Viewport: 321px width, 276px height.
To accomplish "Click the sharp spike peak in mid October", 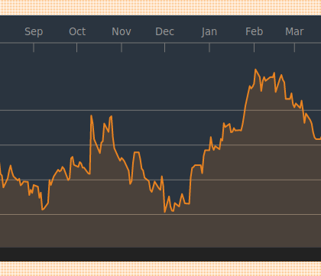I will tap(91, 115).
